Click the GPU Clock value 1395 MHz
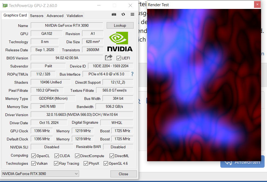The width and height of the screenshot is (267, 182). (42, 131)
